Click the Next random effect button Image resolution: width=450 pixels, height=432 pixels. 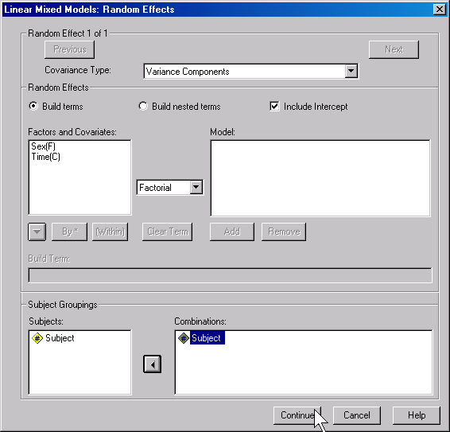[x=394, y=49]
